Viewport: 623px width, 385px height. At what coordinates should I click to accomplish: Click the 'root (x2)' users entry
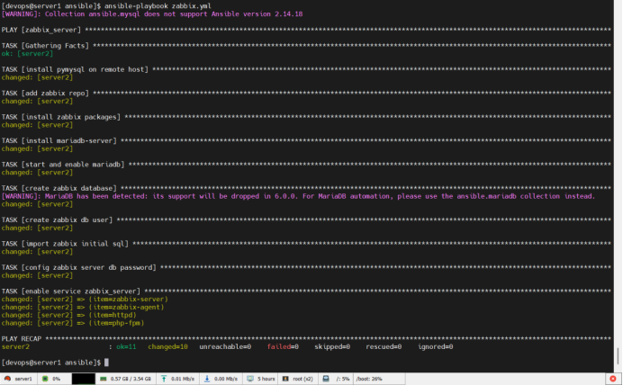click(x=302, y=379)
